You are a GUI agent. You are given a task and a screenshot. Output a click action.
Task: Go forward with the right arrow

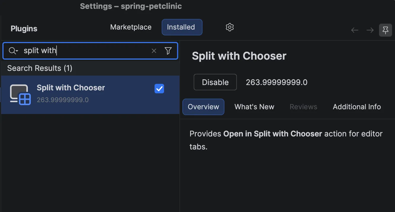(x=370, y=30)
